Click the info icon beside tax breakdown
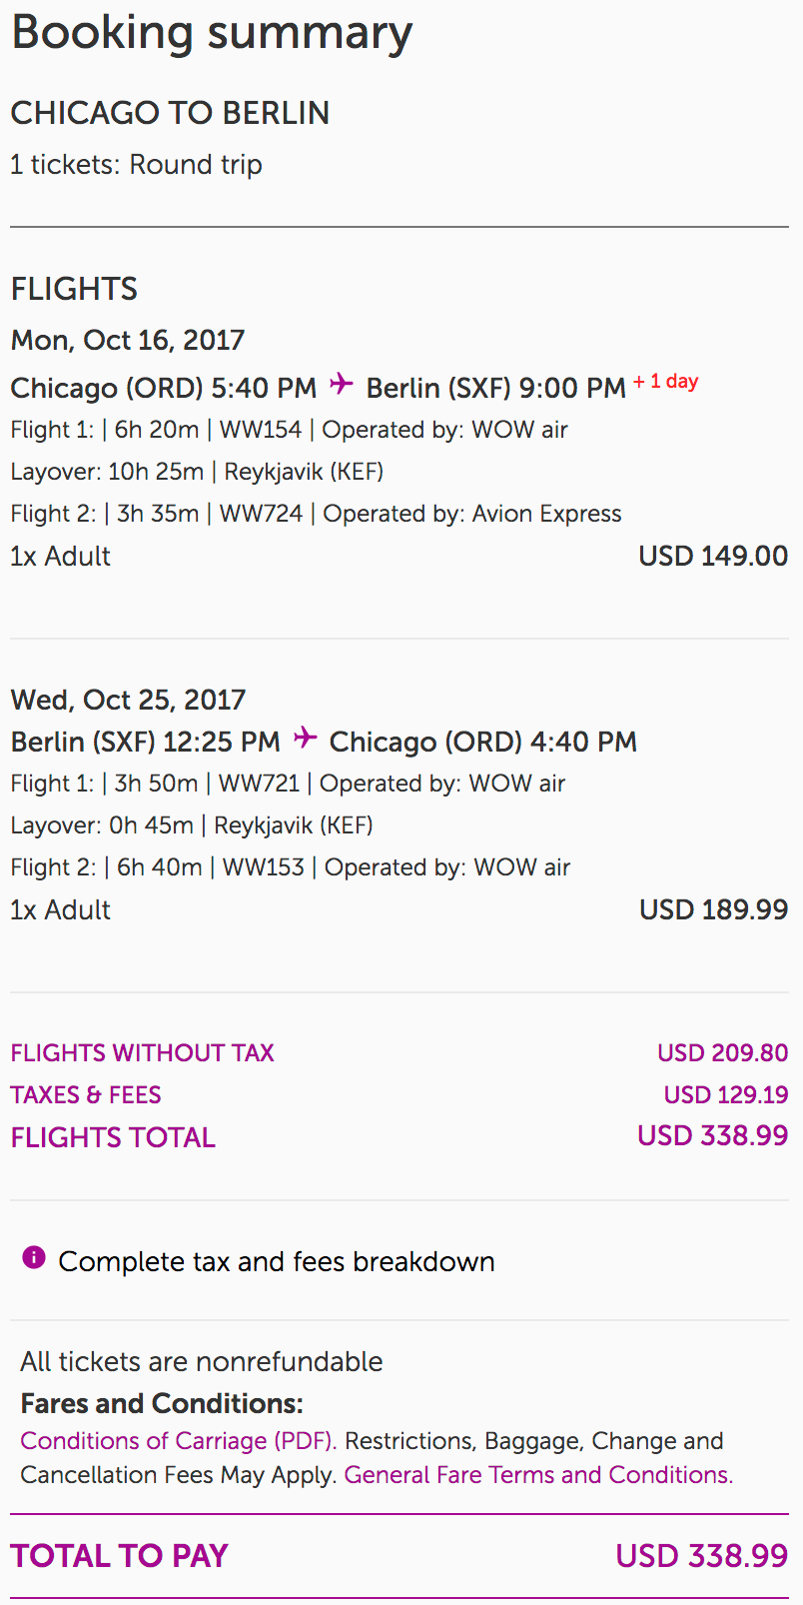The width and height of the screenshot is (803, 1605). tap(34, 1257)
